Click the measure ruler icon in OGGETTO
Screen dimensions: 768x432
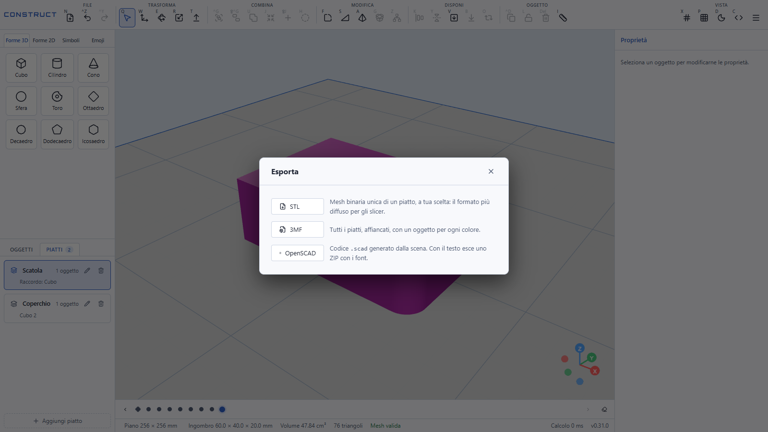[563, 18]
